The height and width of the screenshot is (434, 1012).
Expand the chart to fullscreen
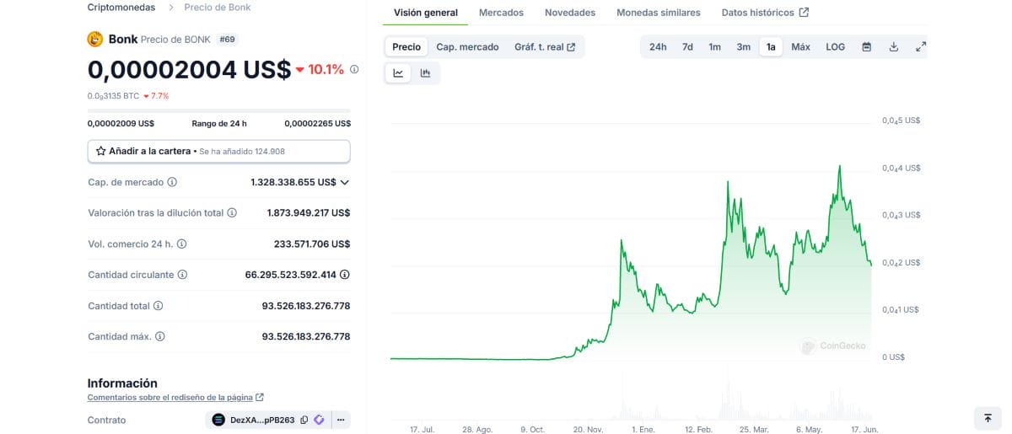tap(921, 47)
